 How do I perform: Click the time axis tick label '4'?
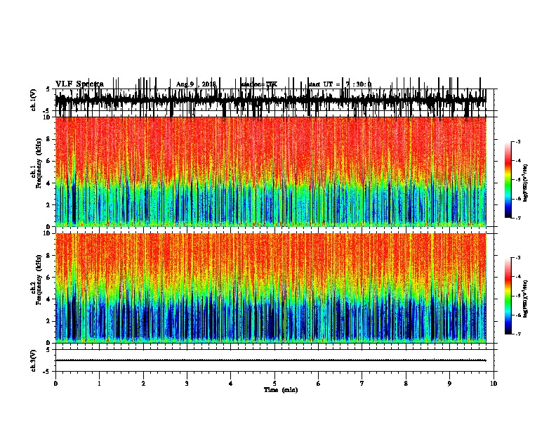tap(231, 383)
